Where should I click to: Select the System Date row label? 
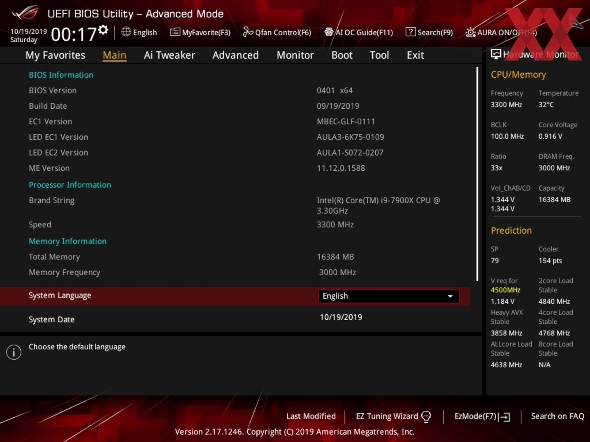point(52,319)
